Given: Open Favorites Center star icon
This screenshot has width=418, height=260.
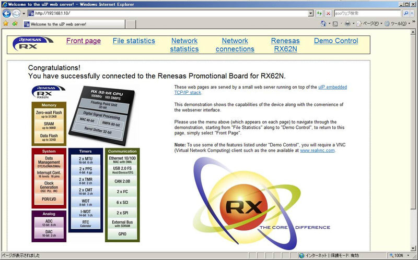Looking at the screenshot, I should pyautogui.click(x=6, y=23).
